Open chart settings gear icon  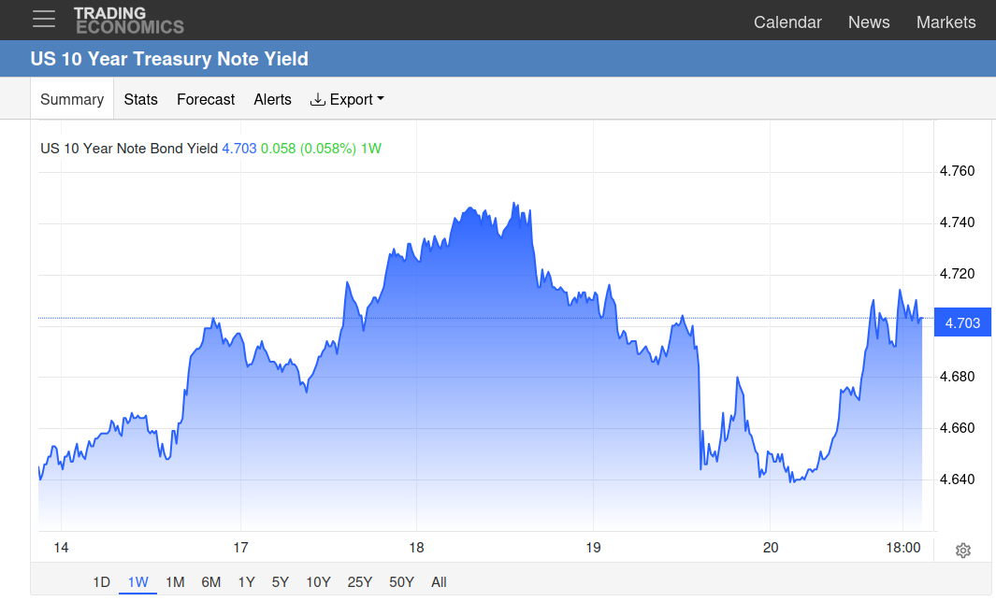pos(963,551)
